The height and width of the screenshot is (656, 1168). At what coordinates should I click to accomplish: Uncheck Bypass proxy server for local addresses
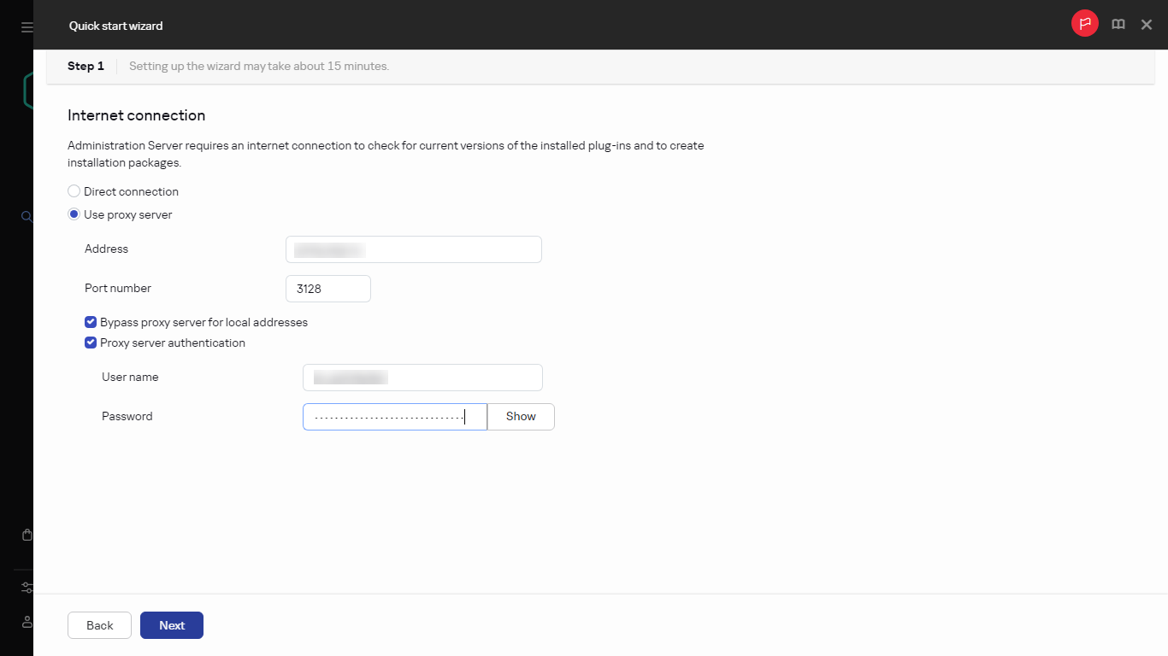[x=90, y=322]
